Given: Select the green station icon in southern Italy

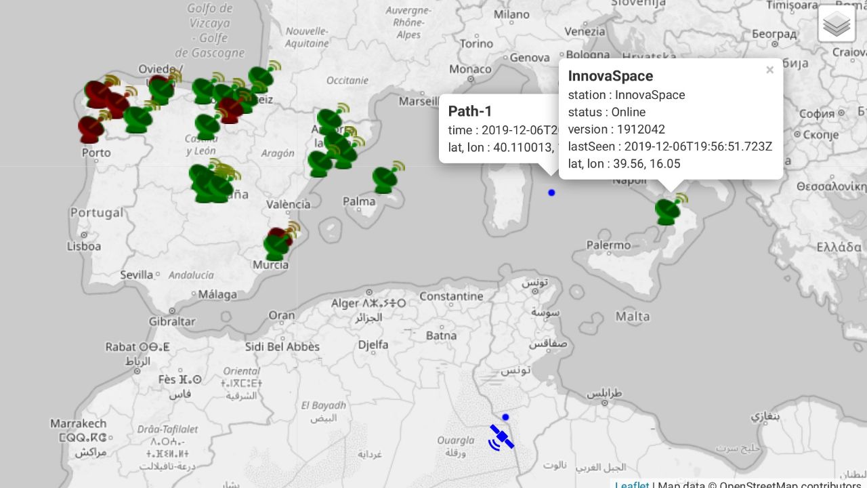Looking at the screenshot, I should [668, 211].
